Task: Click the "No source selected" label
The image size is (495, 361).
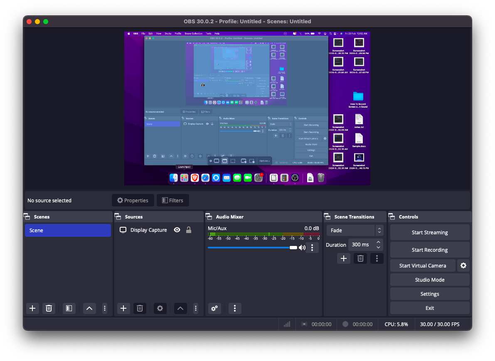Action: point(49,200)
